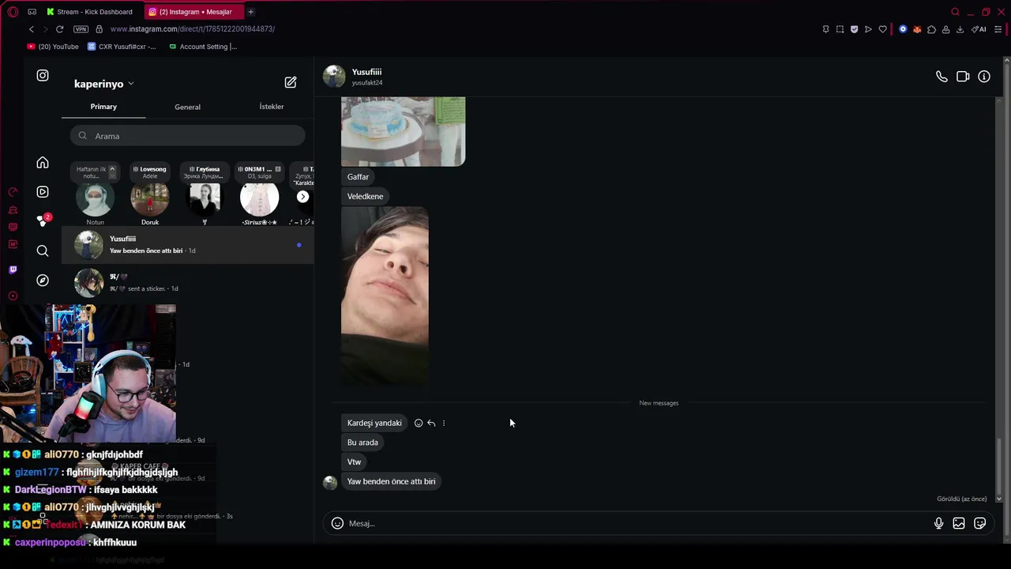
Task: Open sticker picker in message box
Action: pos(980,523)
